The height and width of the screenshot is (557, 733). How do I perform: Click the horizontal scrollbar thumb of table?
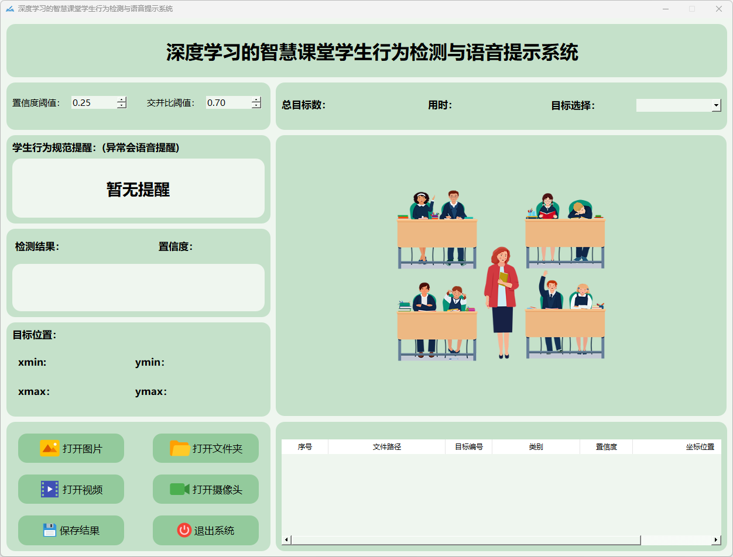[x=465, y=539]
